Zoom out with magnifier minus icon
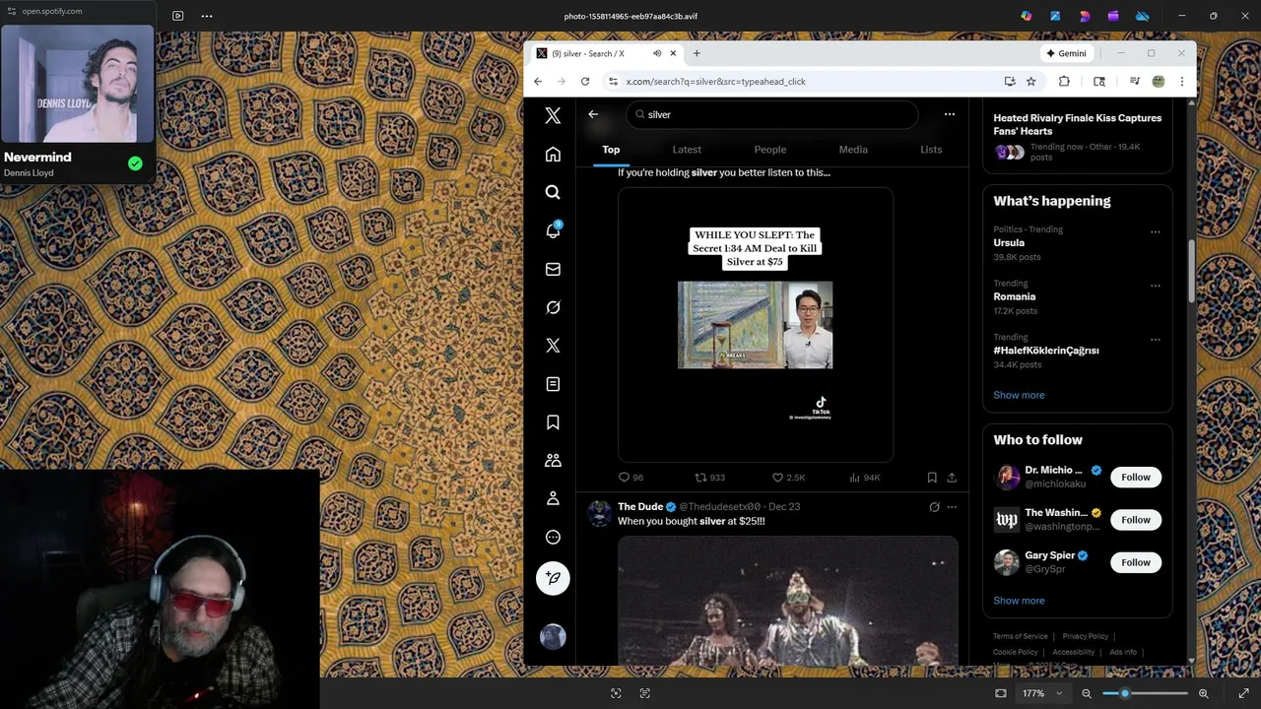Screen dimensions: 1261x709 [x=1087, y=693]
